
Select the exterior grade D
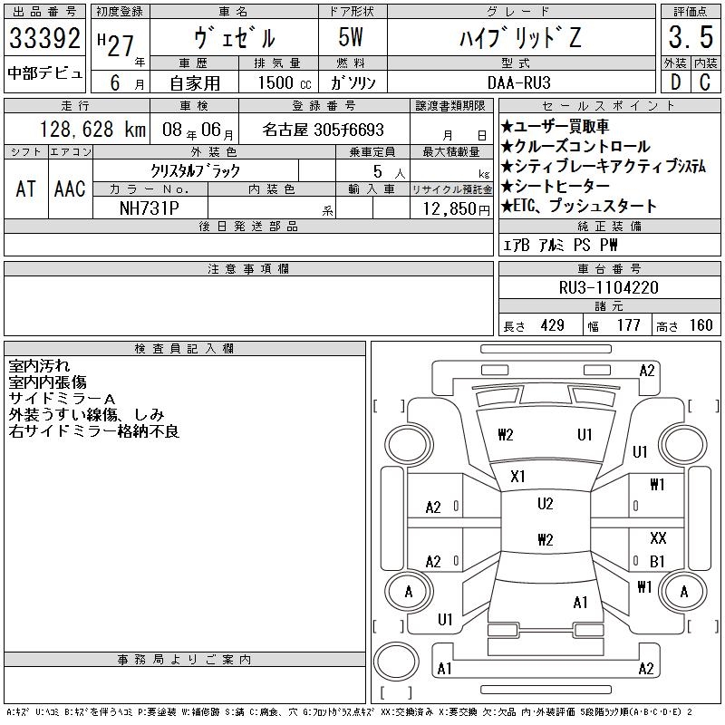click(x=675, y=82)
